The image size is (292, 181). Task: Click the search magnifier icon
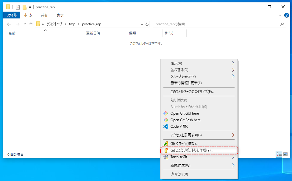[x=282, y=24]
